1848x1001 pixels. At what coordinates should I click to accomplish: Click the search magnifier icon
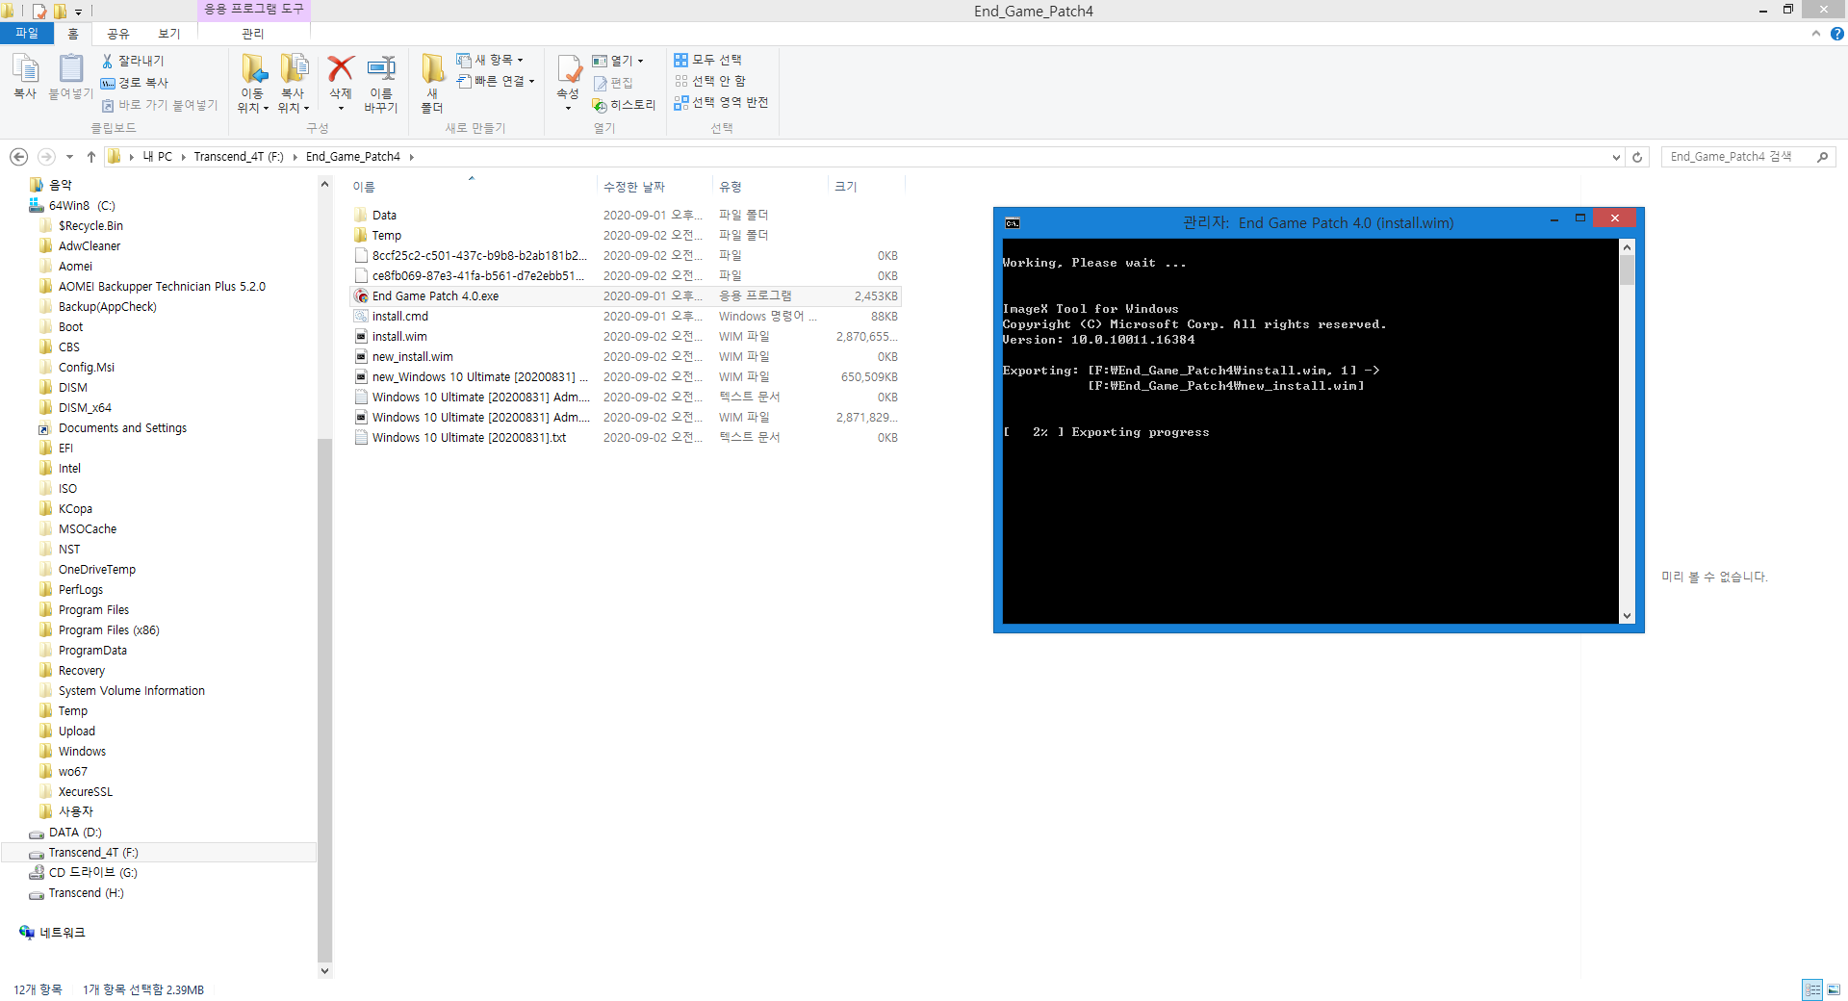1822,157
